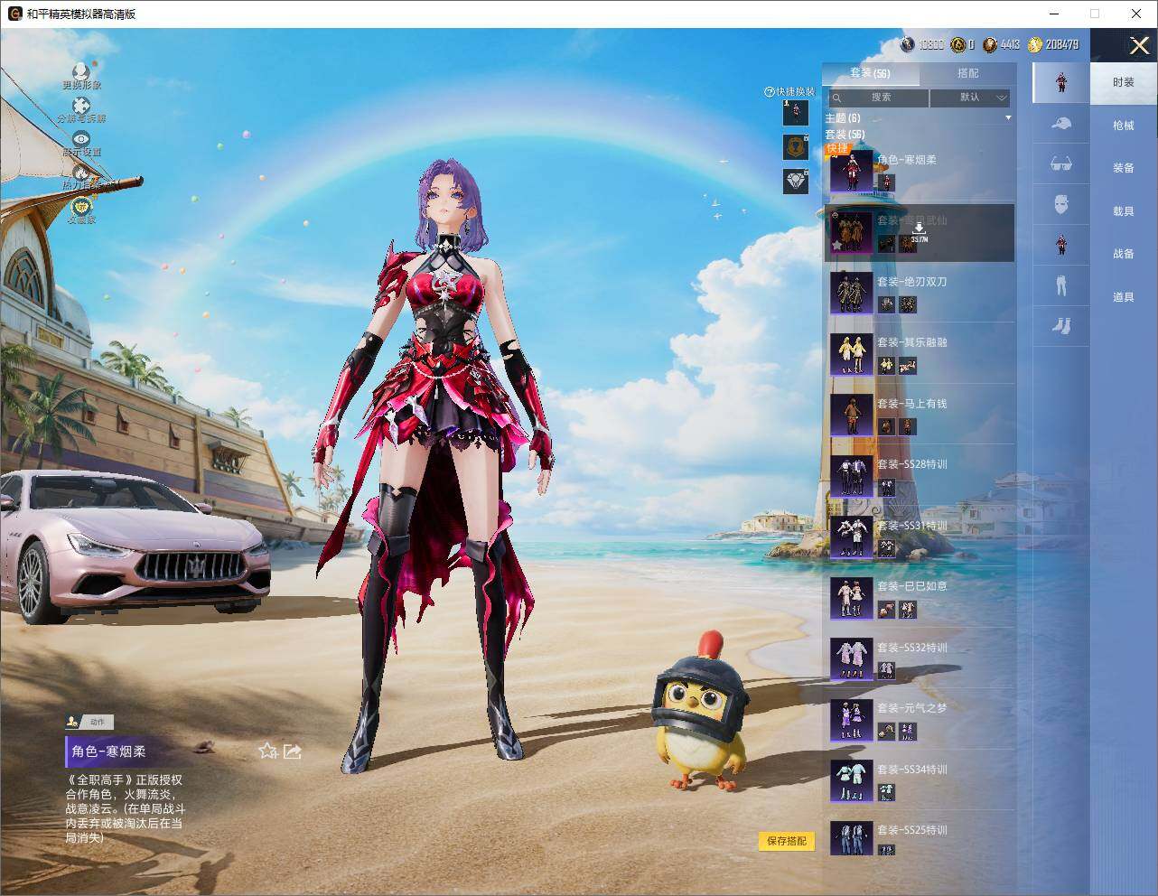This screenshot has height=896, width=1158.
Task: Switch to the 枪械 menu
Action: [1124, 126]
